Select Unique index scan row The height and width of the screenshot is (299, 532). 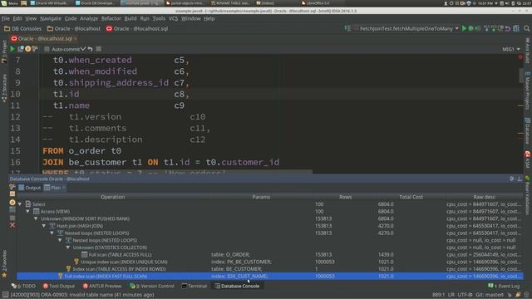(x=270, y=262)
